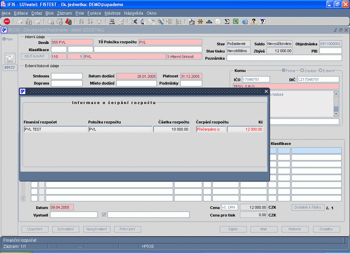This screenshot has width=350, height=253.
Task: Select the Nav radio button
Action: 4,39
